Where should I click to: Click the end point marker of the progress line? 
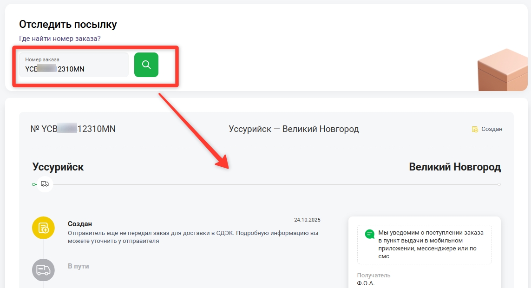click(499, 184)
